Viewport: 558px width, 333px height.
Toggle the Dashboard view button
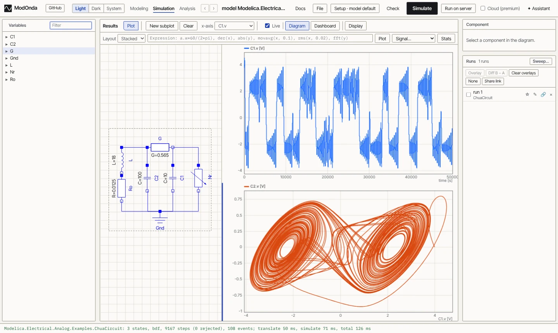pos(325,26)
